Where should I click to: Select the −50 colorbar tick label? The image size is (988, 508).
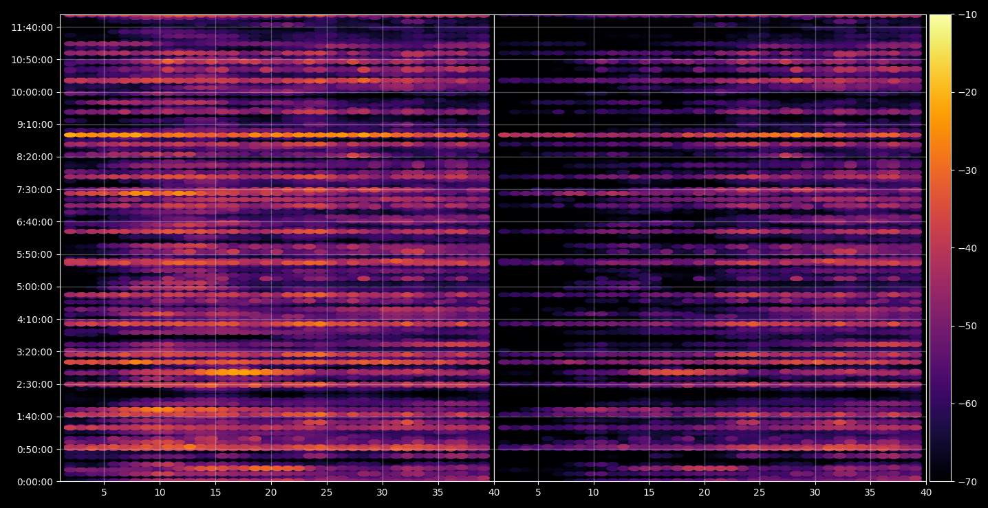tap(966, 326)
